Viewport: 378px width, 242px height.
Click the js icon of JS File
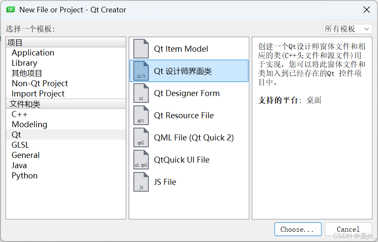click(141, 182)
